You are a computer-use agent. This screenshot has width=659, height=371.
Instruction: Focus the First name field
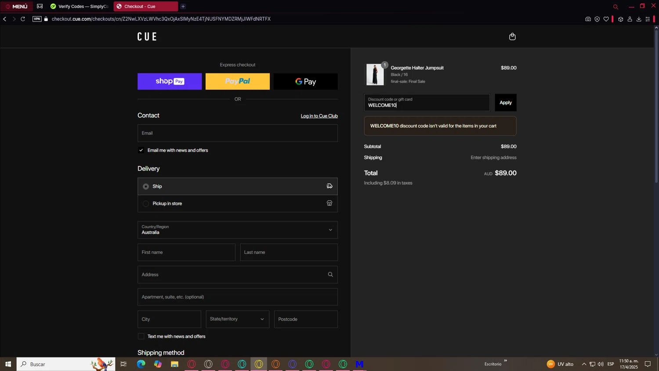[x=186, y=252]
